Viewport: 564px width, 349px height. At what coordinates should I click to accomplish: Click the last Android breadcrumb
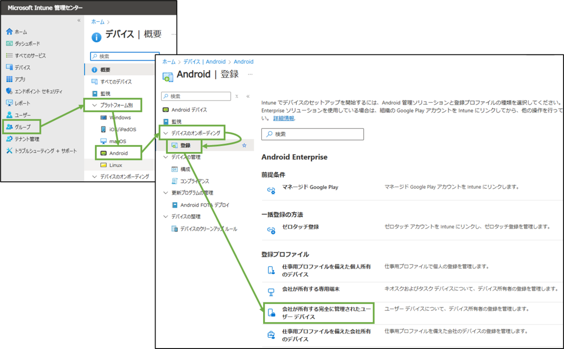(x=243, y=62)
